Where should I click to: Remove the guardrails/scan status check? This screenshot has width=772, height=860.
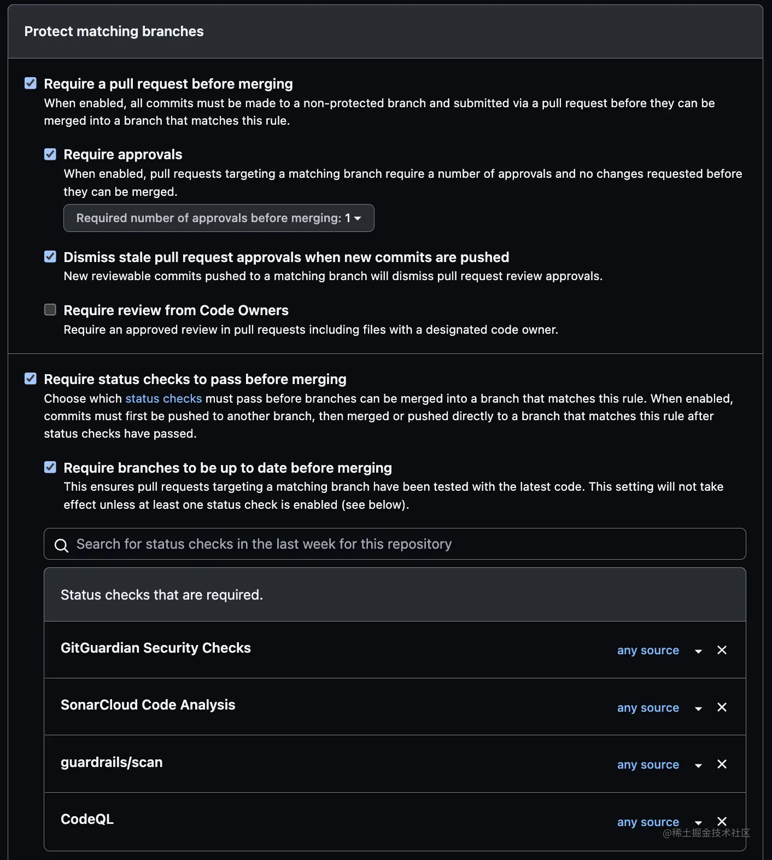tap(722, 764)
